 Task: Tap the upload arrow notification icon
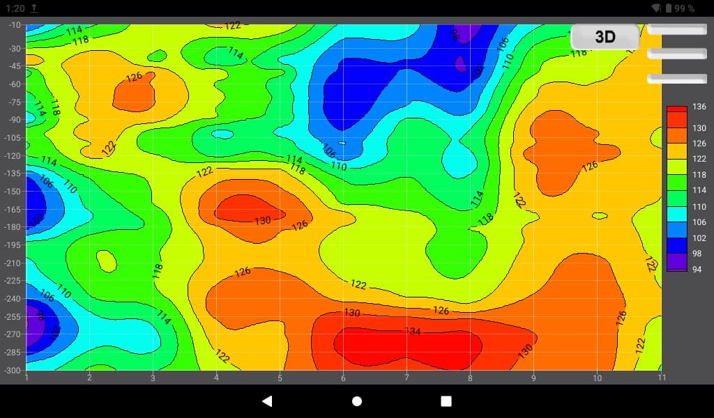[x=34, y=8]
